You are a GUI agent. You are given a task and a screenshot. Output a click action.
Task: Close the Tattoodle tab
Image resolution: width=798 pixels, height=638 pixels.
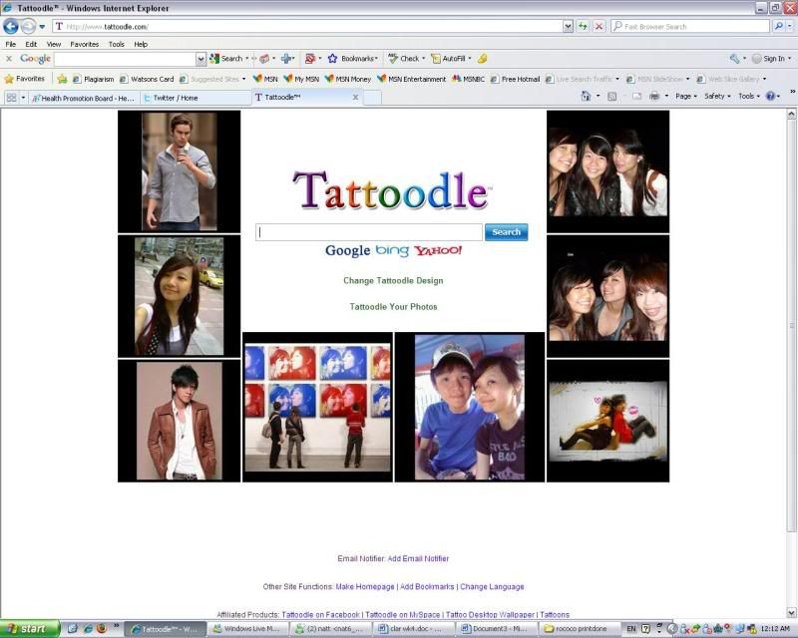(x=356, y=97)
